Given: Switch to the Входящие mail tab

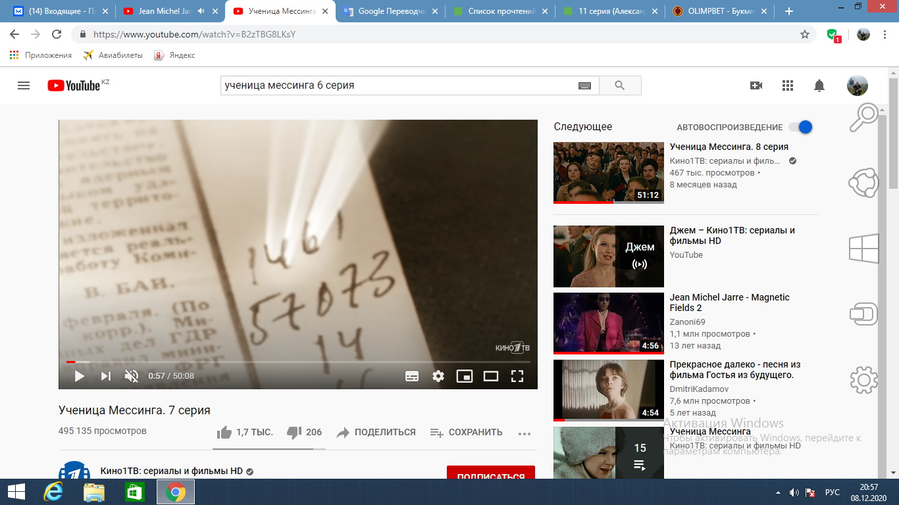Looking at the screenshot, I should 62,11.
